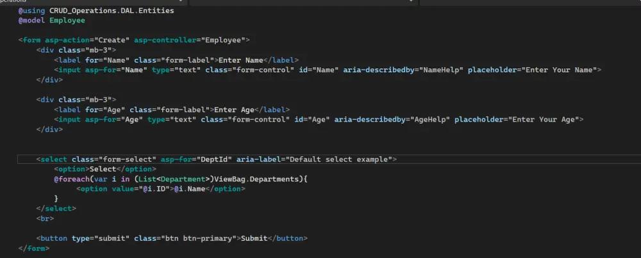Click the List<Department> cast expression
The image size is (641, 258).
coord(174,179)
